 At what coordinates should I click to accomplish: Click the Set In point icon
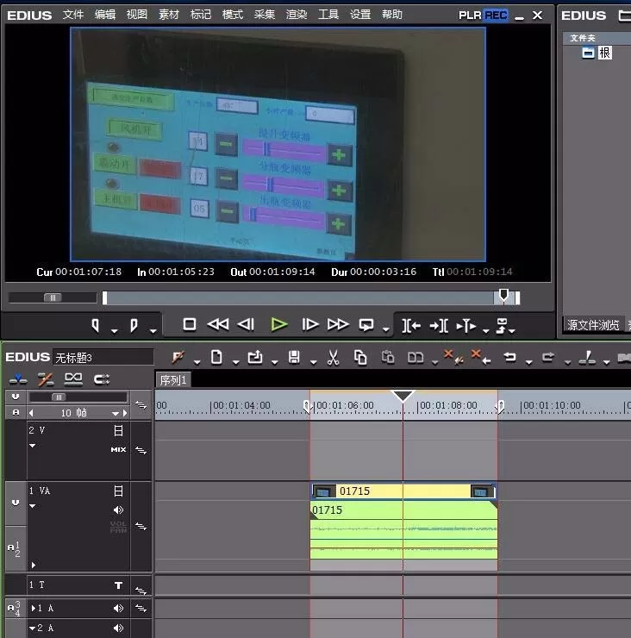pos(96,326)
